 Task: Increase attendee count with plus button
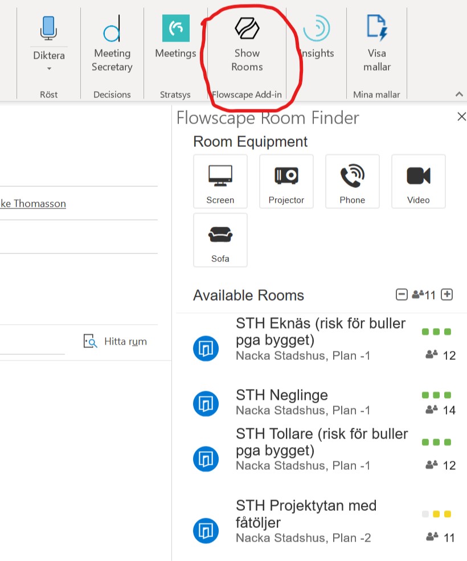click(446, 295)
